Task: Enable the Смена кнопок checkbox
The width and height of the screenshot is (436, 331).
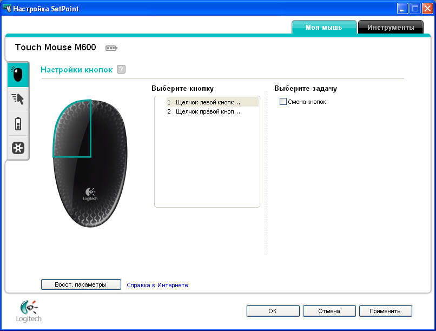Action: coord(283,102)
